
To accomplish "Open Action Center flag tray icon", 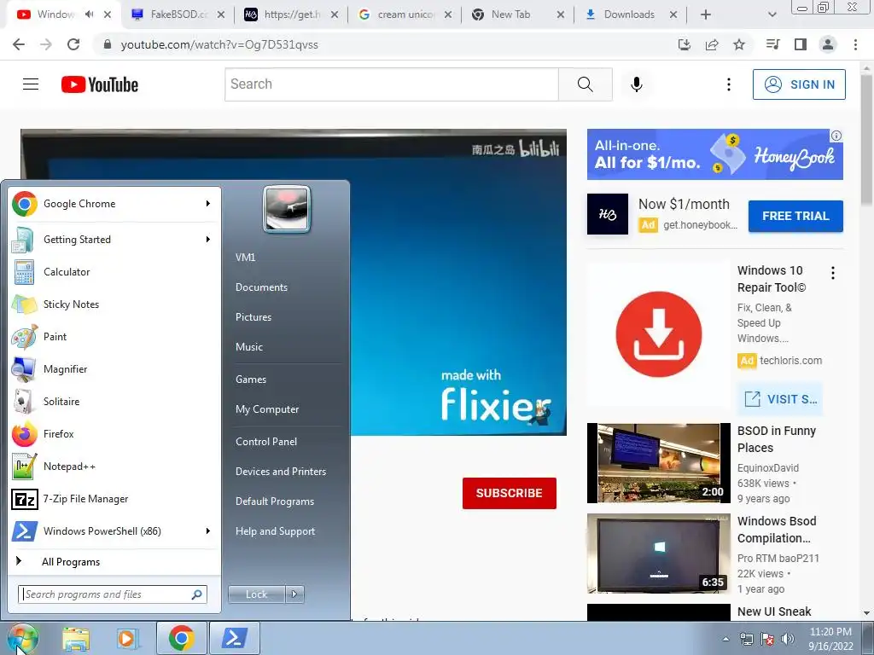I will click(767, 639).
